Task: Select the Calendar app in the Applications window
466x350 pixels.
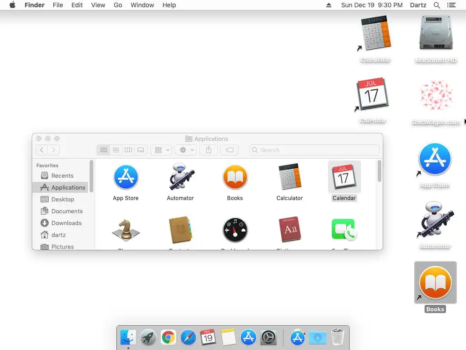Action: pos(344,177)
